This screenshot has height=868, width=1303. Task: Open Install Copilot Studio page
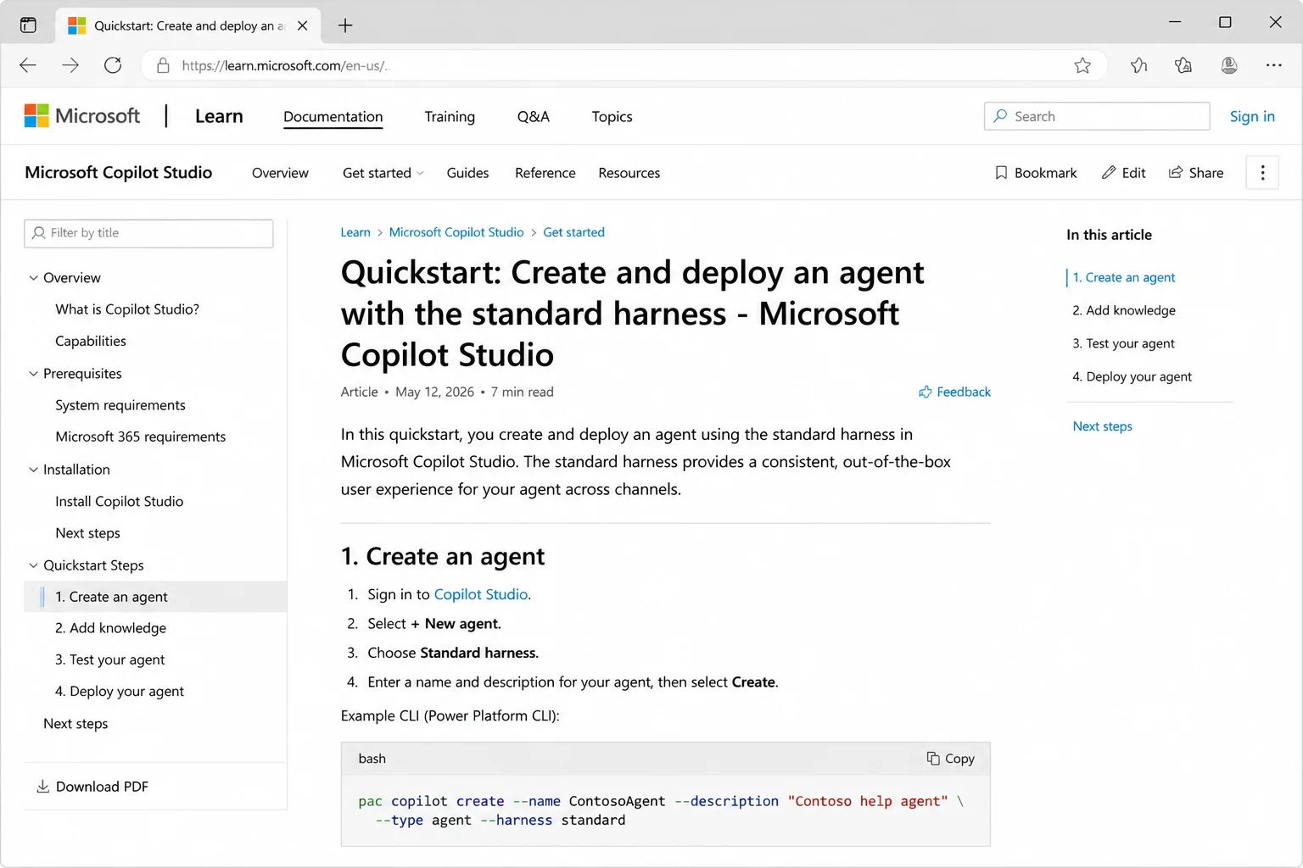(120, 501)
